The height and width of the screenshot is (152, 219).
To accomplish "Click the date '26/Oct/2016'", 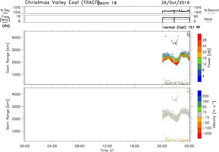I will click(175, 3).
